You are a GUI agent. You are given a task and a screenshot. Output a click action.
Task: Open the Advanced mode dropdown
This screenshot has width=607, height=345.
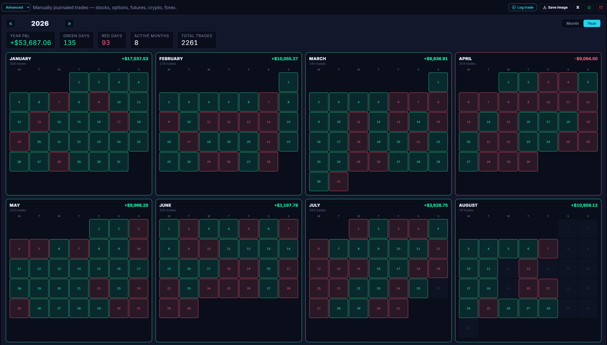16,7
